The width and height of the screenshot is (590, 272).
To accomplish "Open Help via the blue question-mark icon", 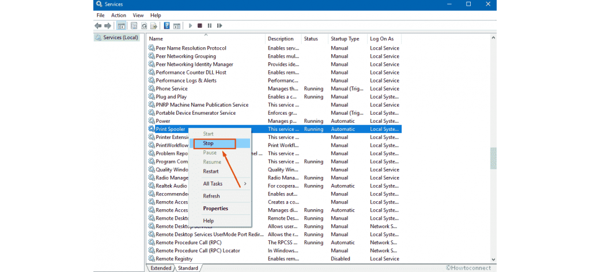I will click(167, 26).
